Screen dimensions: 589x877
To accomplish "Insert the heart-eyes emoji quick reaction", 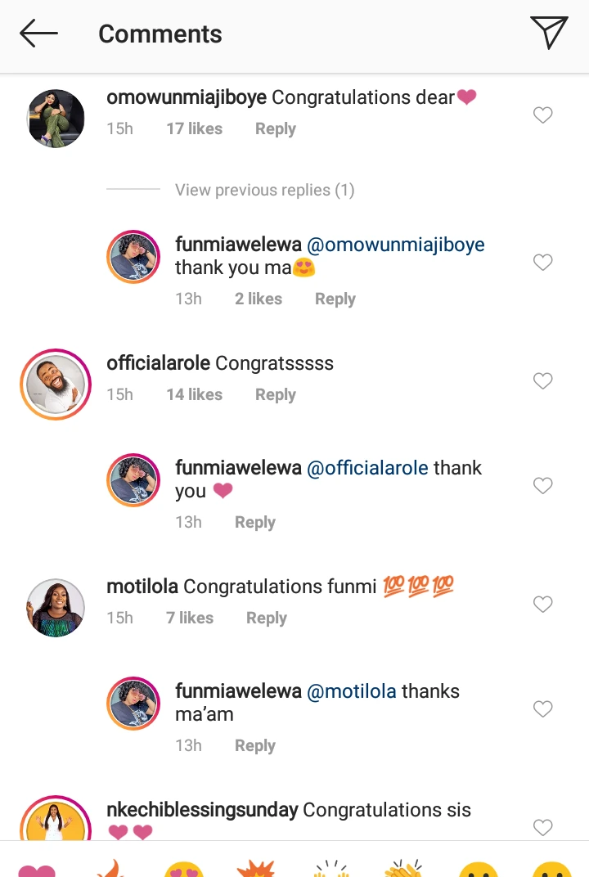I will (184, 869).
